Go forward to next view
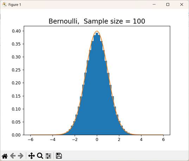Screen dimensions: 189x161 (x=21, y=156)
